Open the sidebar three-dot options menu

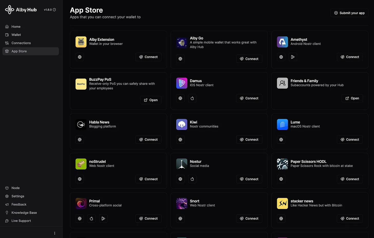(54, 233)
